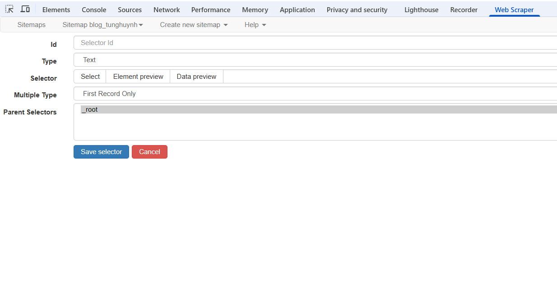Image resolution: width=557 pixels, height=296 pixels.
Task: Click the Save selector button
Action: (x=101, y=152)
